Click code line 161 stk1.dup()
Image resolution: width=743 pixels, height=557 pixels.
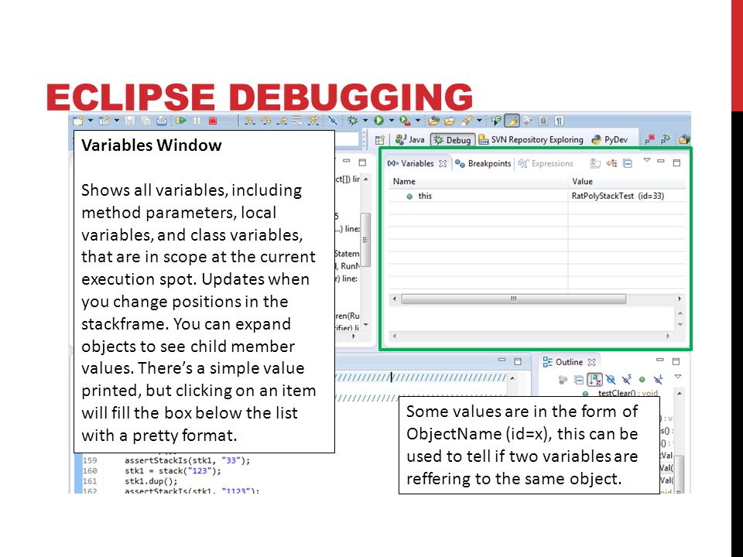coord(151,481)
